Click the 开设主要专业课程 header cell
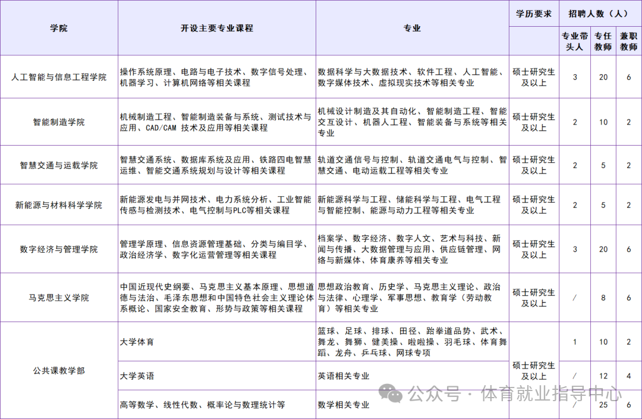Viewport: 642px width, 419px height. pyautogui.click(x=216, y=27)
